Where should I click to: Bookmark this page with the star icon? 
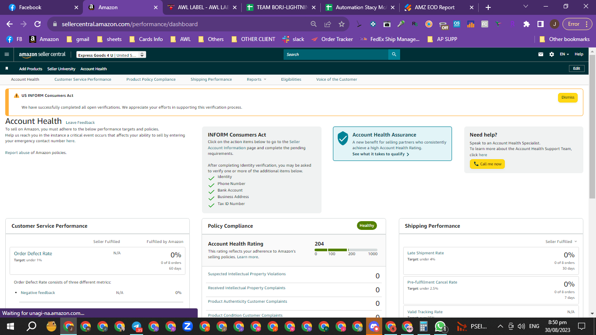point(342,24)
